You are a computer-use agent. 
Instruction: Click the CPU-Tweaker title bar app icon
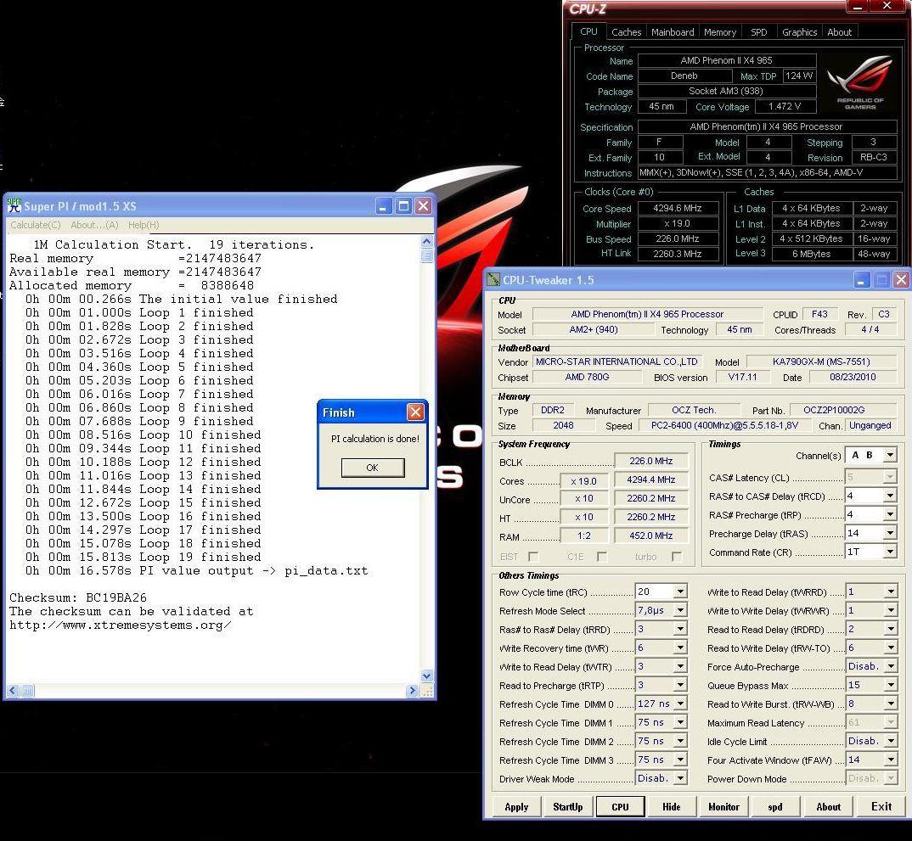pyautogui.click(x=493, y=279)
